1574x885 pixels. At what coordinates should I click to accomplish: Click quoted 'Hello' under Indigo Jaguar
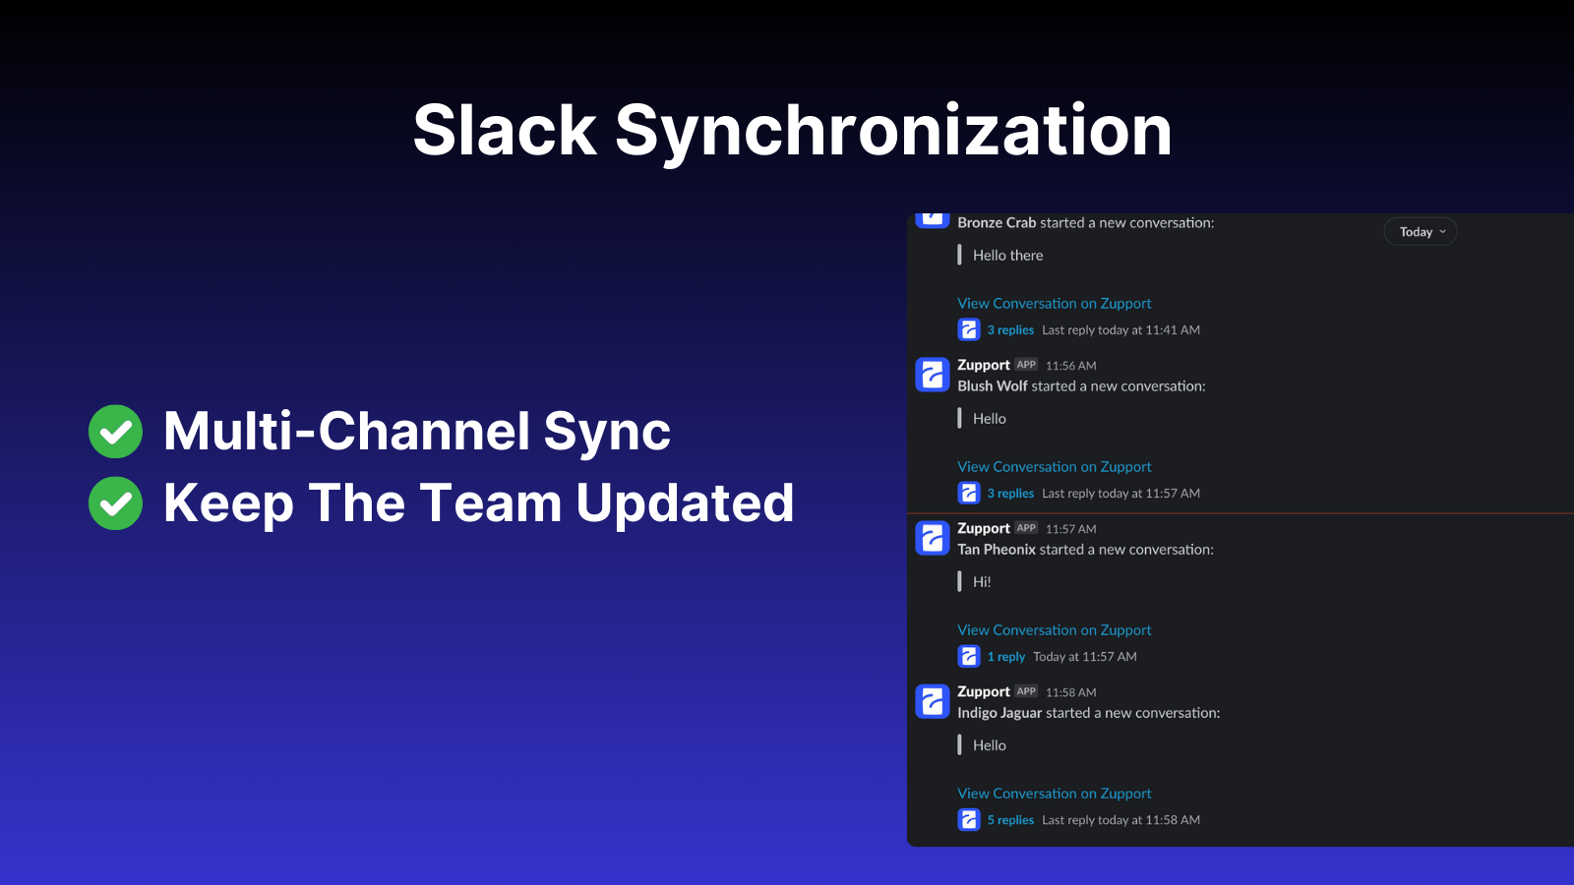coord(989,745)
